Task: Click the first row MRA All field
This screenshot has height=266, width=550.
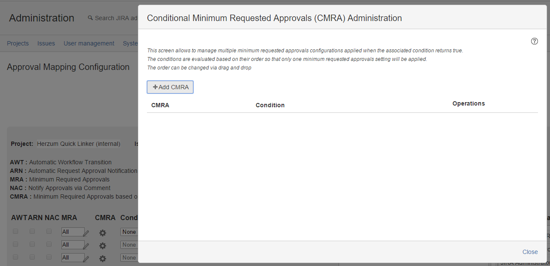Action: [x=73, y=232]
